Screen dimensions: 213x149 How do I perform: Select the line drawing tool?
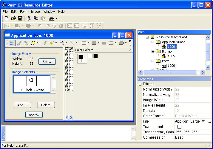72,43
